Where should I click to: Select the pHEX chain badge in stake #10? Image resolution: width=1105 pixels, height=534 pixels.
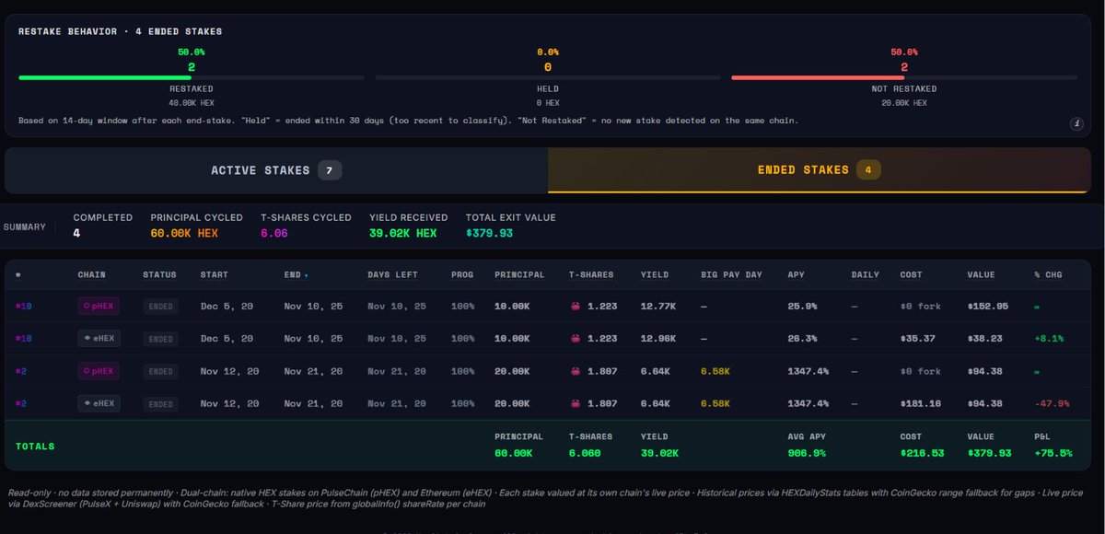point(99,306)
